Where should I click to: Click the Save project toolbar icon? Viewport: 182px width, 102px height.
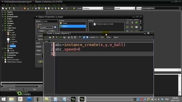[x=10, y=8]
